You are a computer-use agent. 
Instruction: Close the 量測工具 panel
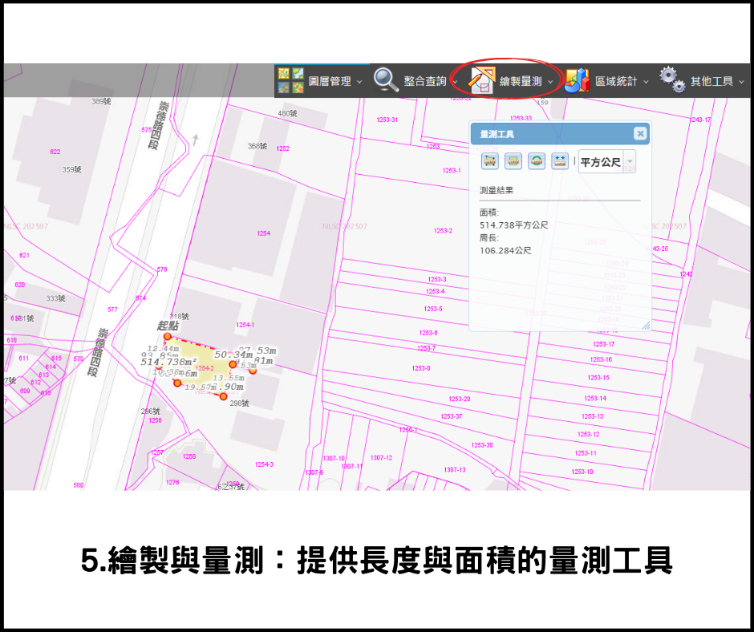coord(639,134)
